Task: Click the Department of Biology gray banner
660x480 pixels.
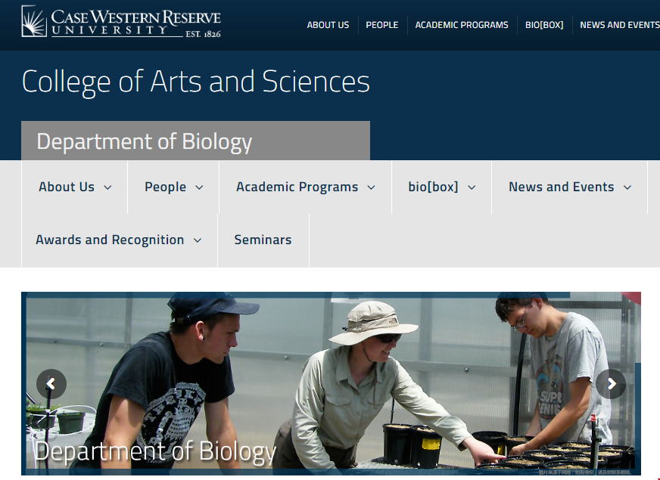Action: [x=195, y=141]
